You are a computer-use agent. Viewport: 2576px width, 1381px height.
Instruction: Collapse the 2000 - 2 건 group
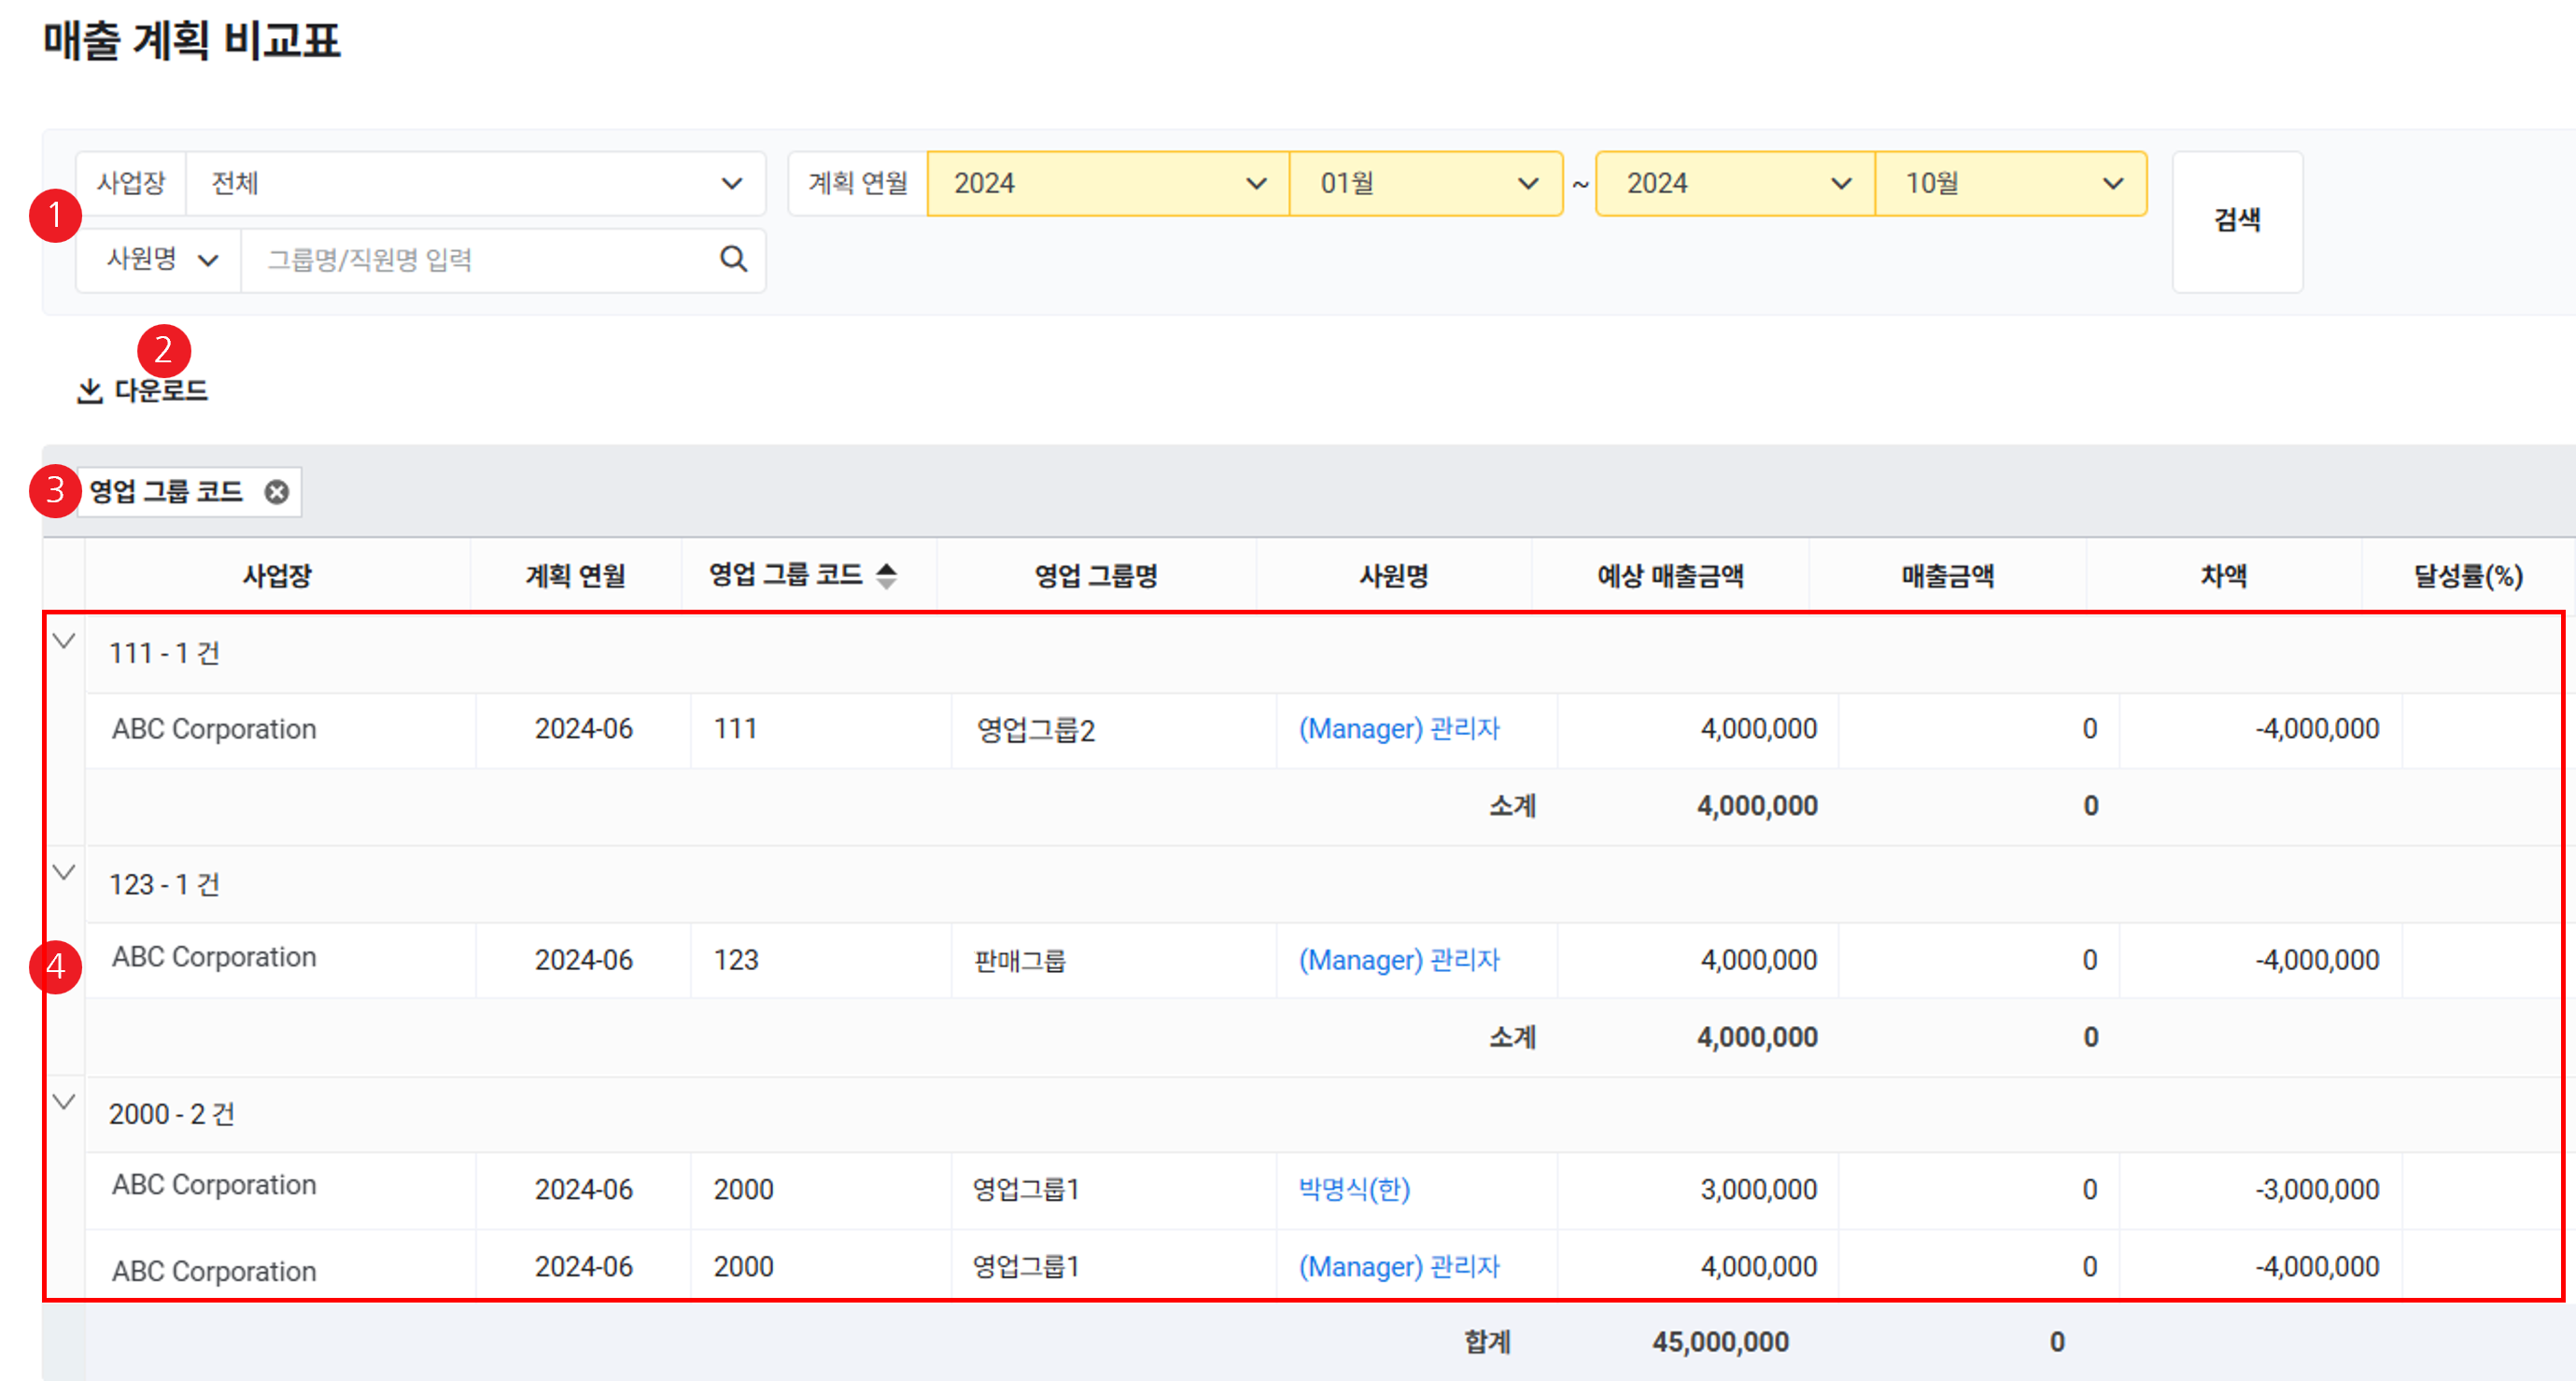64,1102
